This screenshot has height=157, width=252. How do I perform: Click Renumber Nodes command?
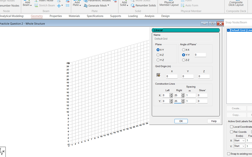coord(9,6)
